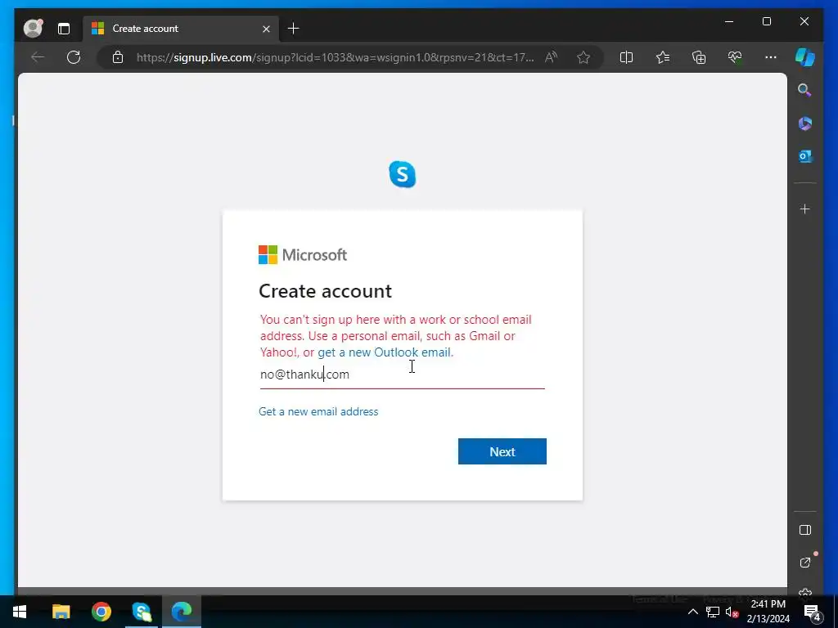Image resolution: width=838 pixels, height=628 pixels.
Task: Open network status tray icon
Action: pyautogui.click(x=713, y=612)
